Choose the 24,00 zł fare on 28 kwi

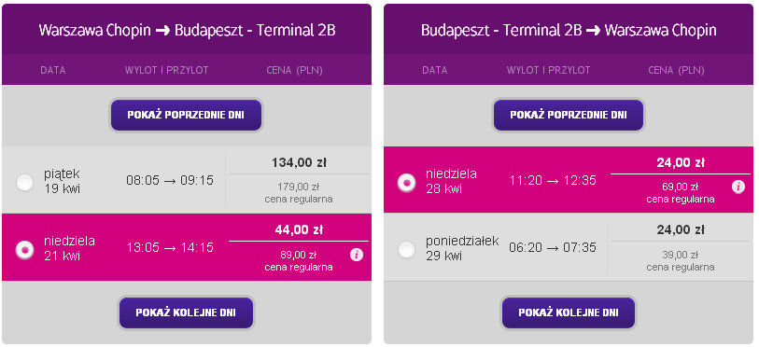point(681,162)
